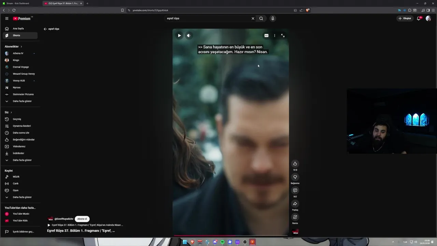Open the Weazel Group Venny channel
This screenshot has height=246, width=437.
pos(20,74)
